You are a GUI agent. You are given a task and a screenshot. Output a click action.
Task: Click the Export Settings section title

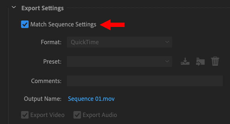[43, 8]
